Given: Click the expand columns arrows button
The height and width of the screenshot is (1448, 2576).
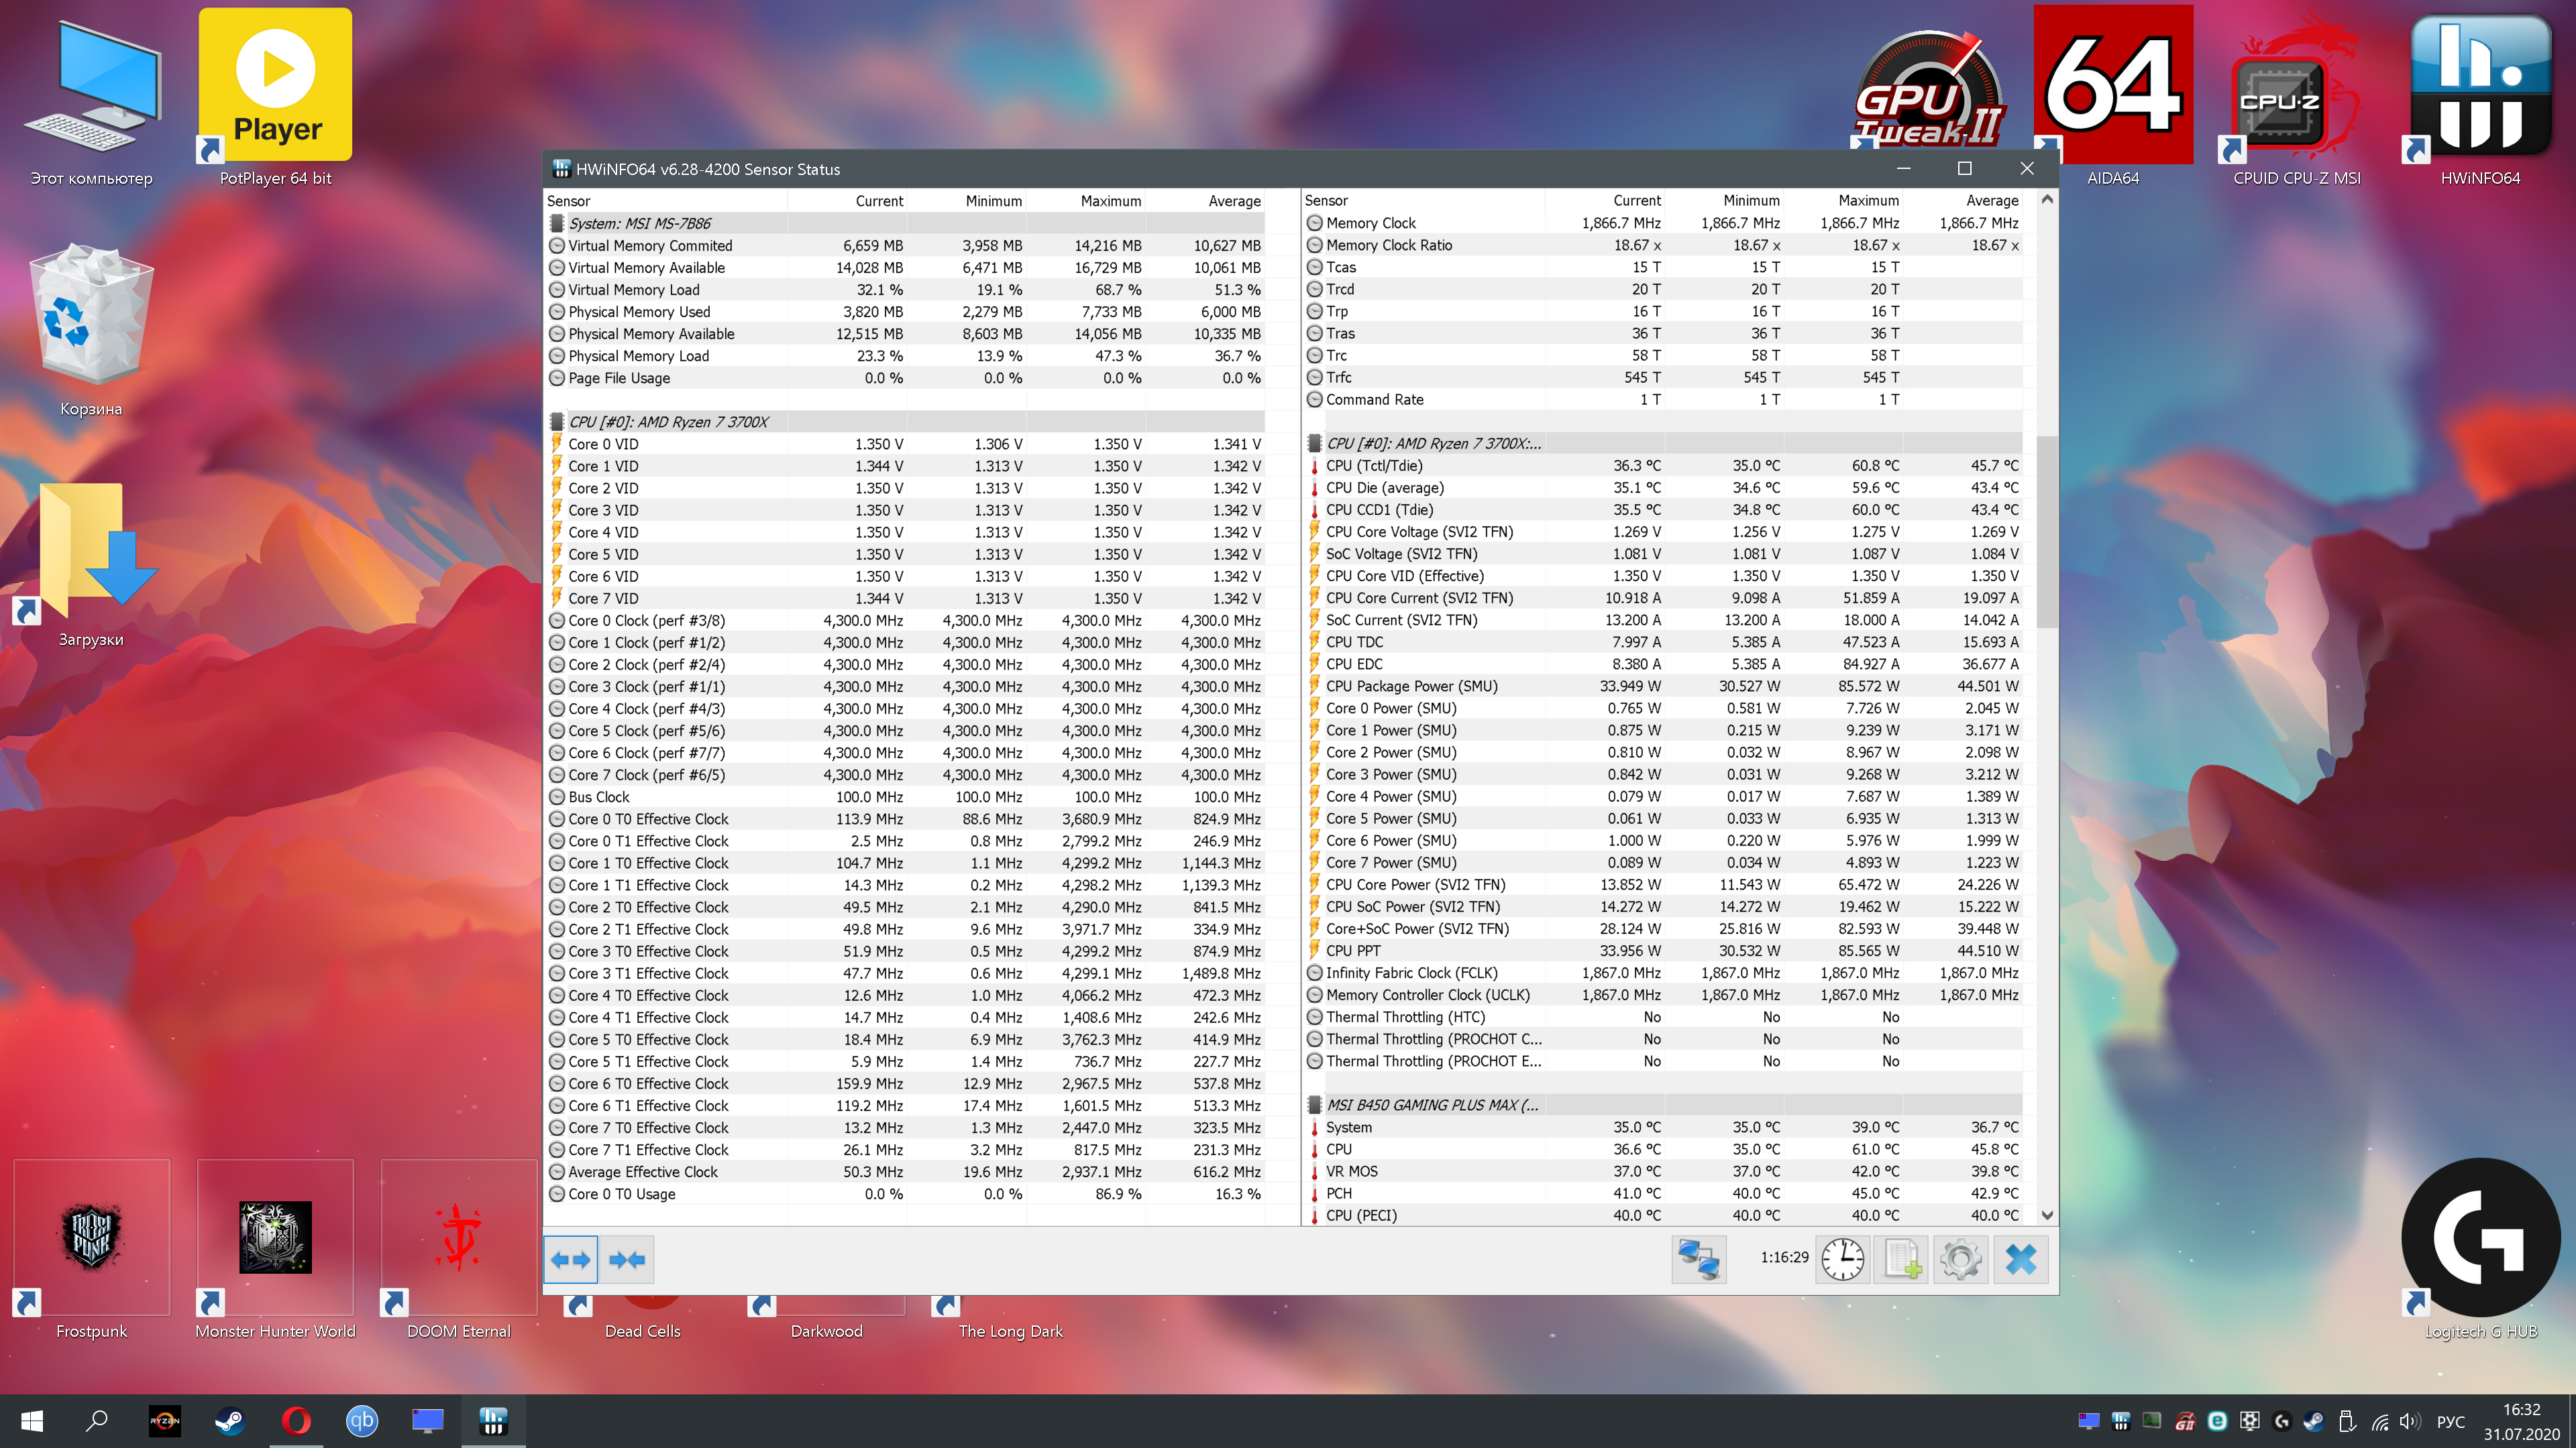Looking at the screenshot, I should coord(570,1259).
